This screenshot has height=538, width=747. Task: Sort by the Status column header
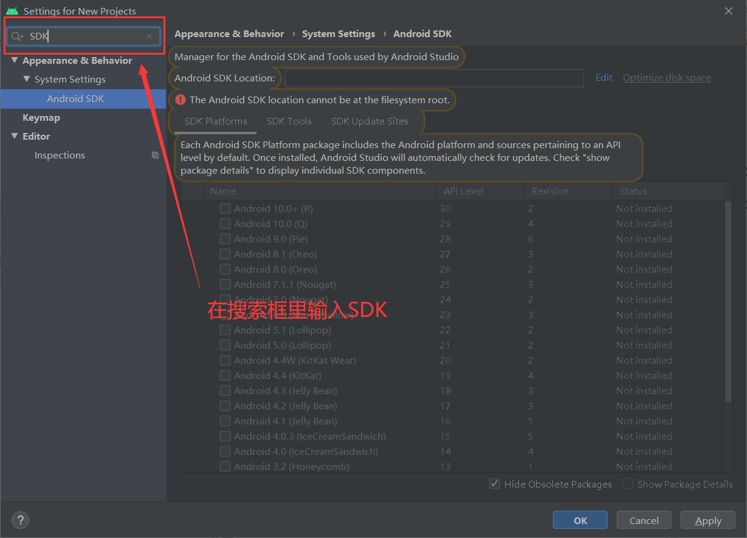(669, 191)
